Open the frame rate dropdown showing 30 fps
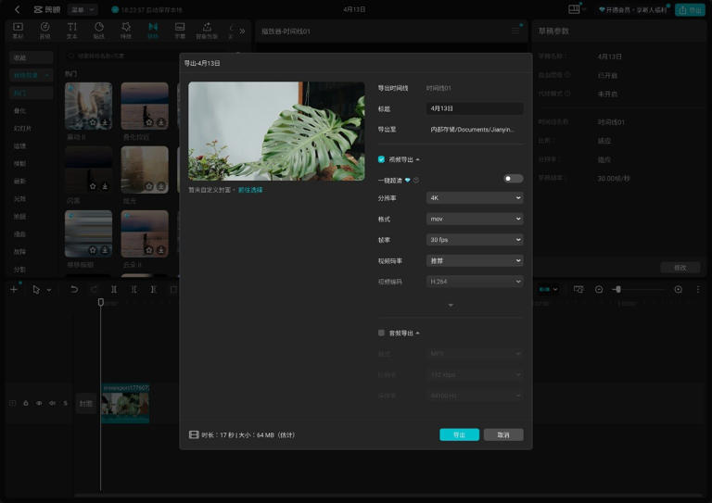 coord(474,240)
